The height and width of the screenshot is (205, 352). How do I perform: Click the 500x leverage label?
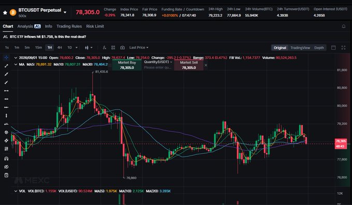coord(22,16)
